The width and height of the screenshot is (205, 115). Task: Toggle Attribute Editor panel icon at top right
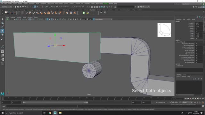[x=199, y=7]
